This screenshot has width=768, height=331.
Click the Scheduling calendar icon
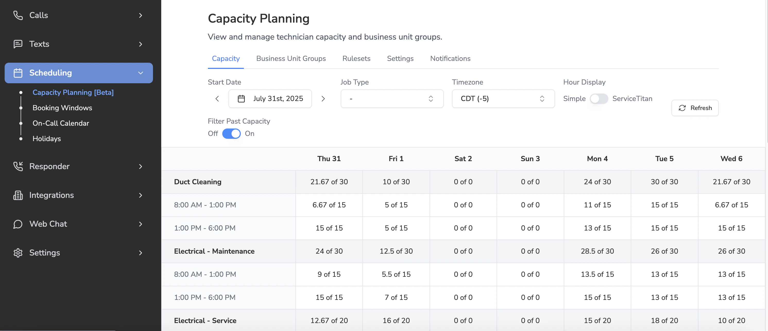pos(18,73)
